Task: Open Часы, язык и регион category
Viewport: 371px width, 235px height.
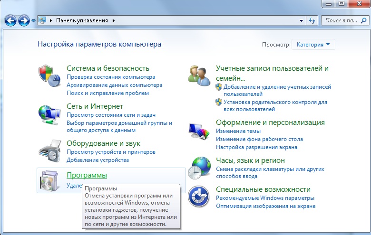Action: (250, 160)
